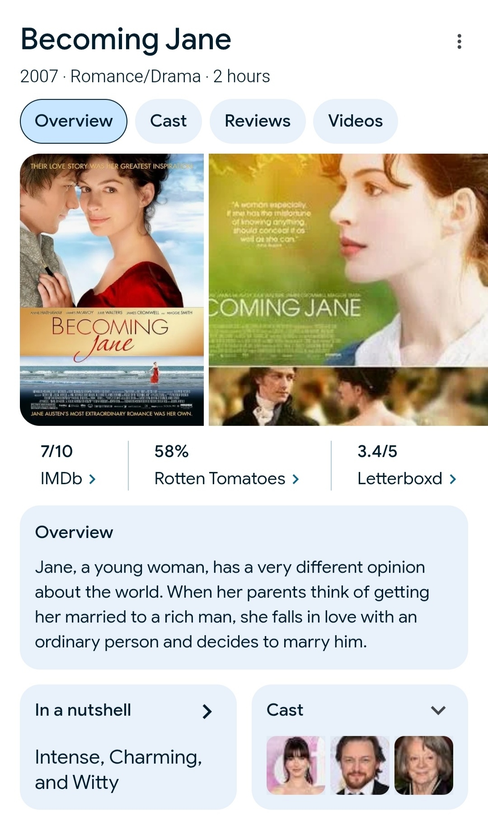Tap the Overview description card

tap(244, 587)
